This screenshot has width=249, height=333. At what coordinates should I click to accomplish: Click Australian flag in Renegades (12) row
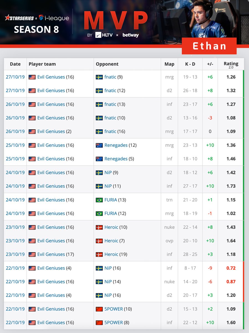pos(99,145)
